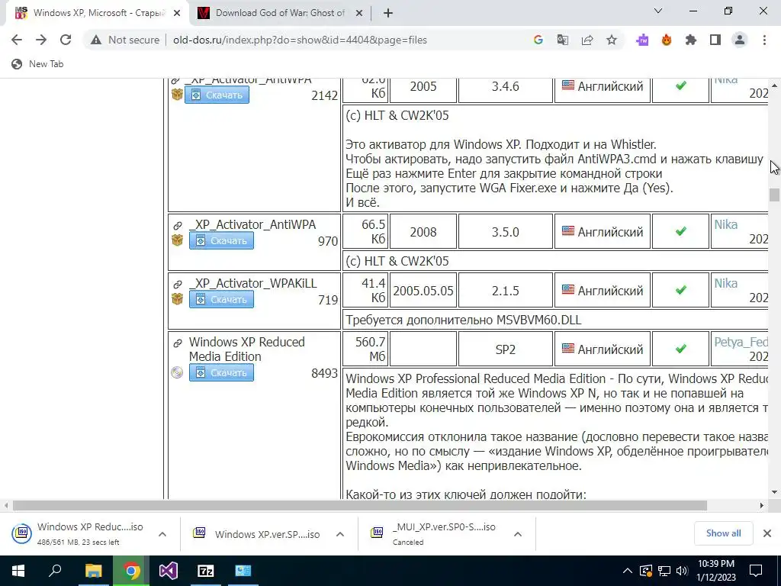Click the horizontal page scrollbar
The image size is (781, 586).
[x=360, y=506]
